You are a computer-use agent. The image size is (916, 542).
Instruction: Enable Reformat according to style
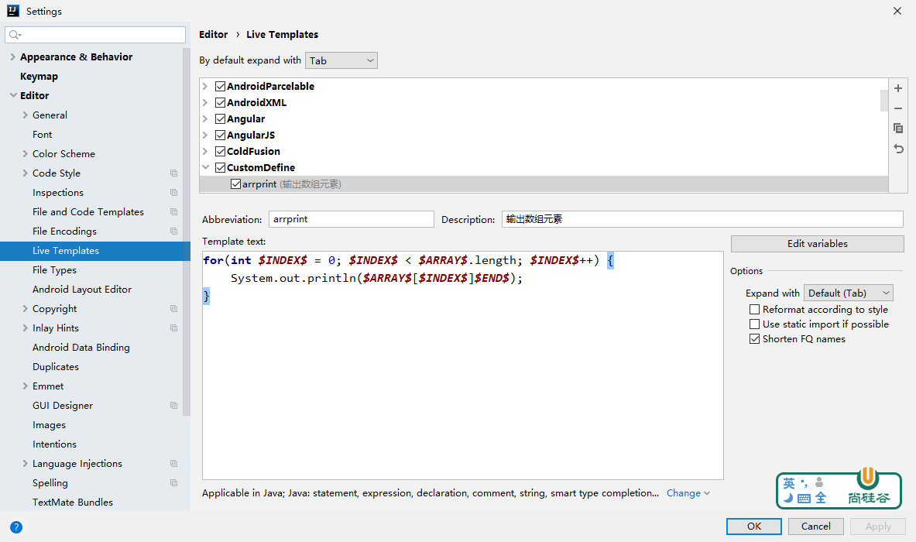754,310
